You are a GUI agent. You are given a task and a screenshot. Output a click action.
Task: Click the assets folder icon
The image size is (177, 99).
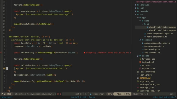(140, 56)
